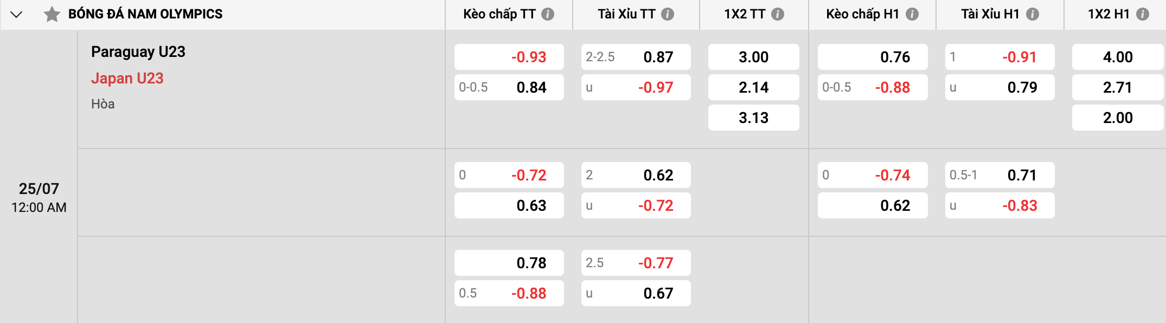
Task: Open the Paraguay U23 match details
Action: coord(138,52)
